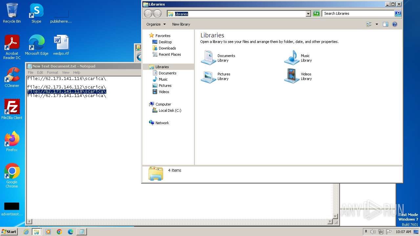The height and width of the screenshot is (236, 420).
Task: Click the Change your view icon
Action: (369, 24)
